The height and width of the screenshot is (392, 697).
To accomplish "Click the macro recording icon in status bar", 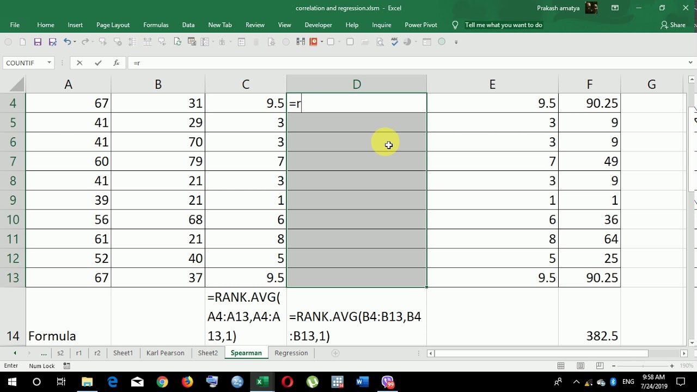I will (66, 366).
